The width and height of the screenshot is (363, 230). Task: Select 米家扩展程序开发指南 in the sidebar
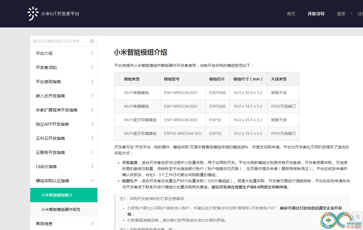(x=57, y=110)
